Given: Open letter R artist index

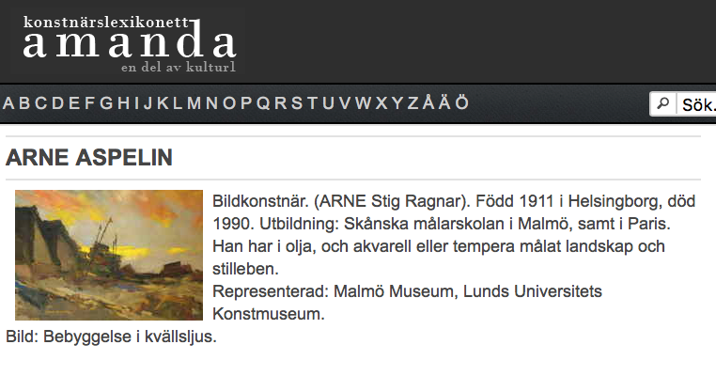Looking at the screenshot, I should [281, 103].
